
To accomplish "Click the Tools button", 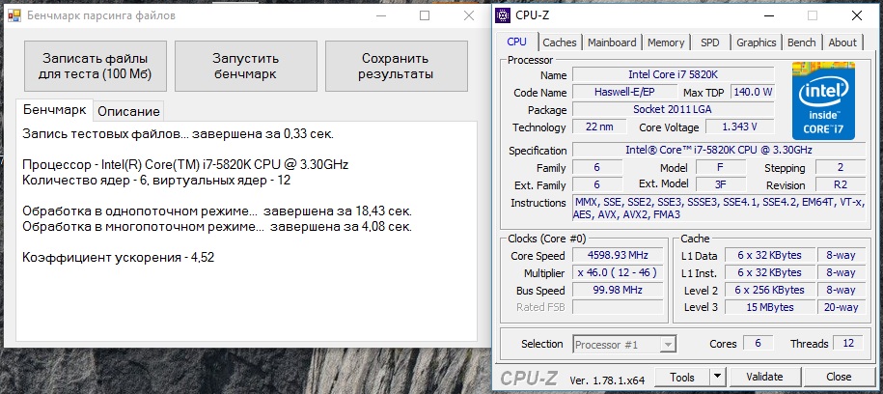I will pyautogui.click(x=681, y=377).
